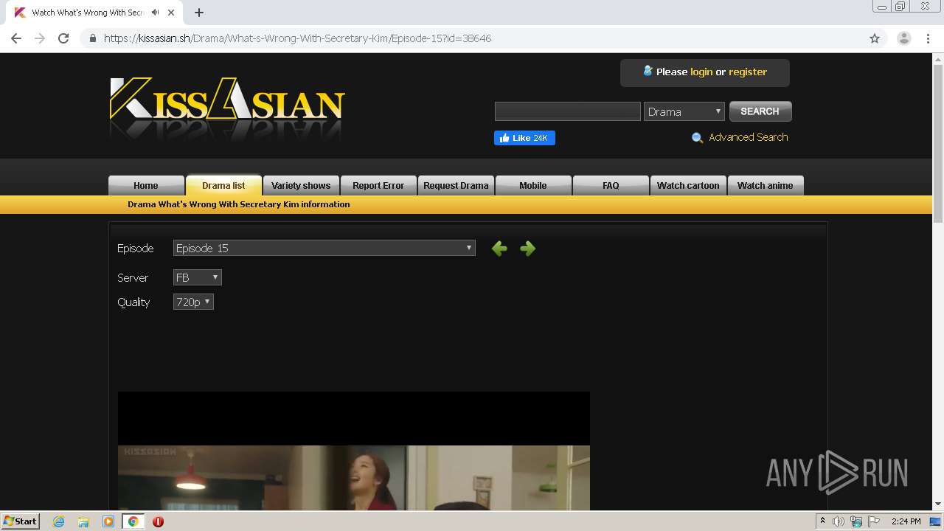The image size is (944, 531).
Task: Show hidden system tray icons
Action: click(822, 521)
